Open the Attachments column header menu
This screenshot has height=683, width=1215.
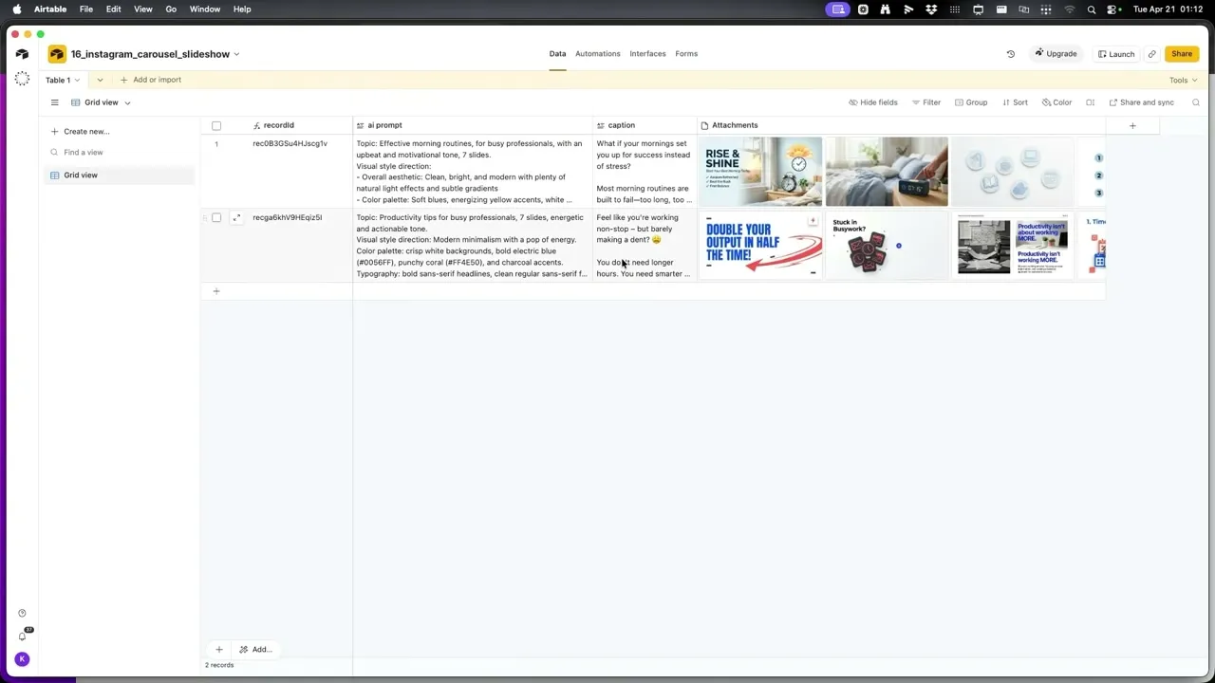click(x=902, y=125)
